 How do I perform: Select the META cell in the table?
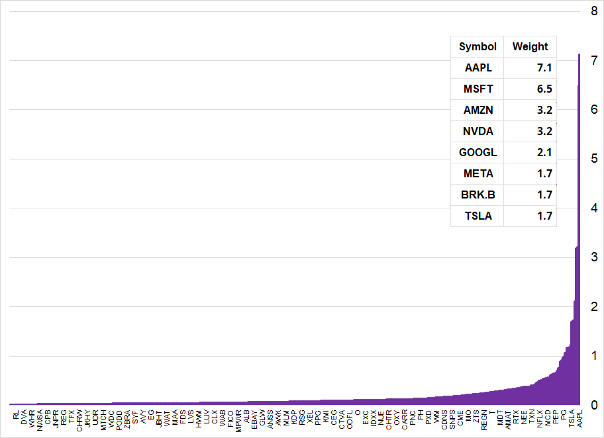[478, 173]
